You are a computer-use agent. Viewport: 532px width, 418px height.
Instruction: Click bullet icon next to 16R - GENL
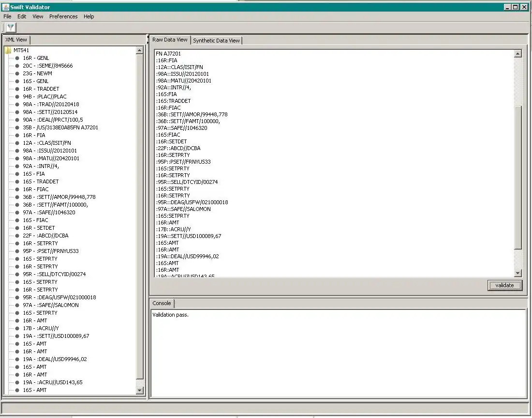point(17,58)
